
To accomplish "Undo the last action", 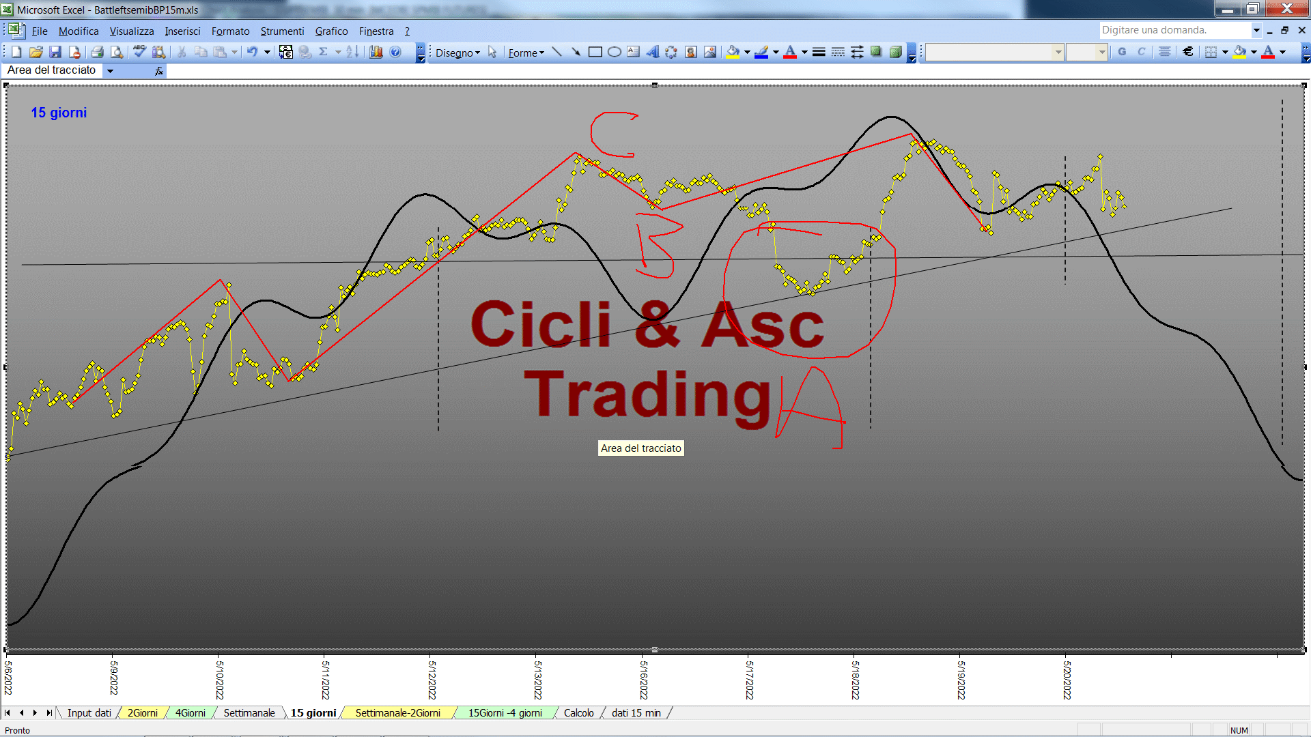I will pos(253,52).
